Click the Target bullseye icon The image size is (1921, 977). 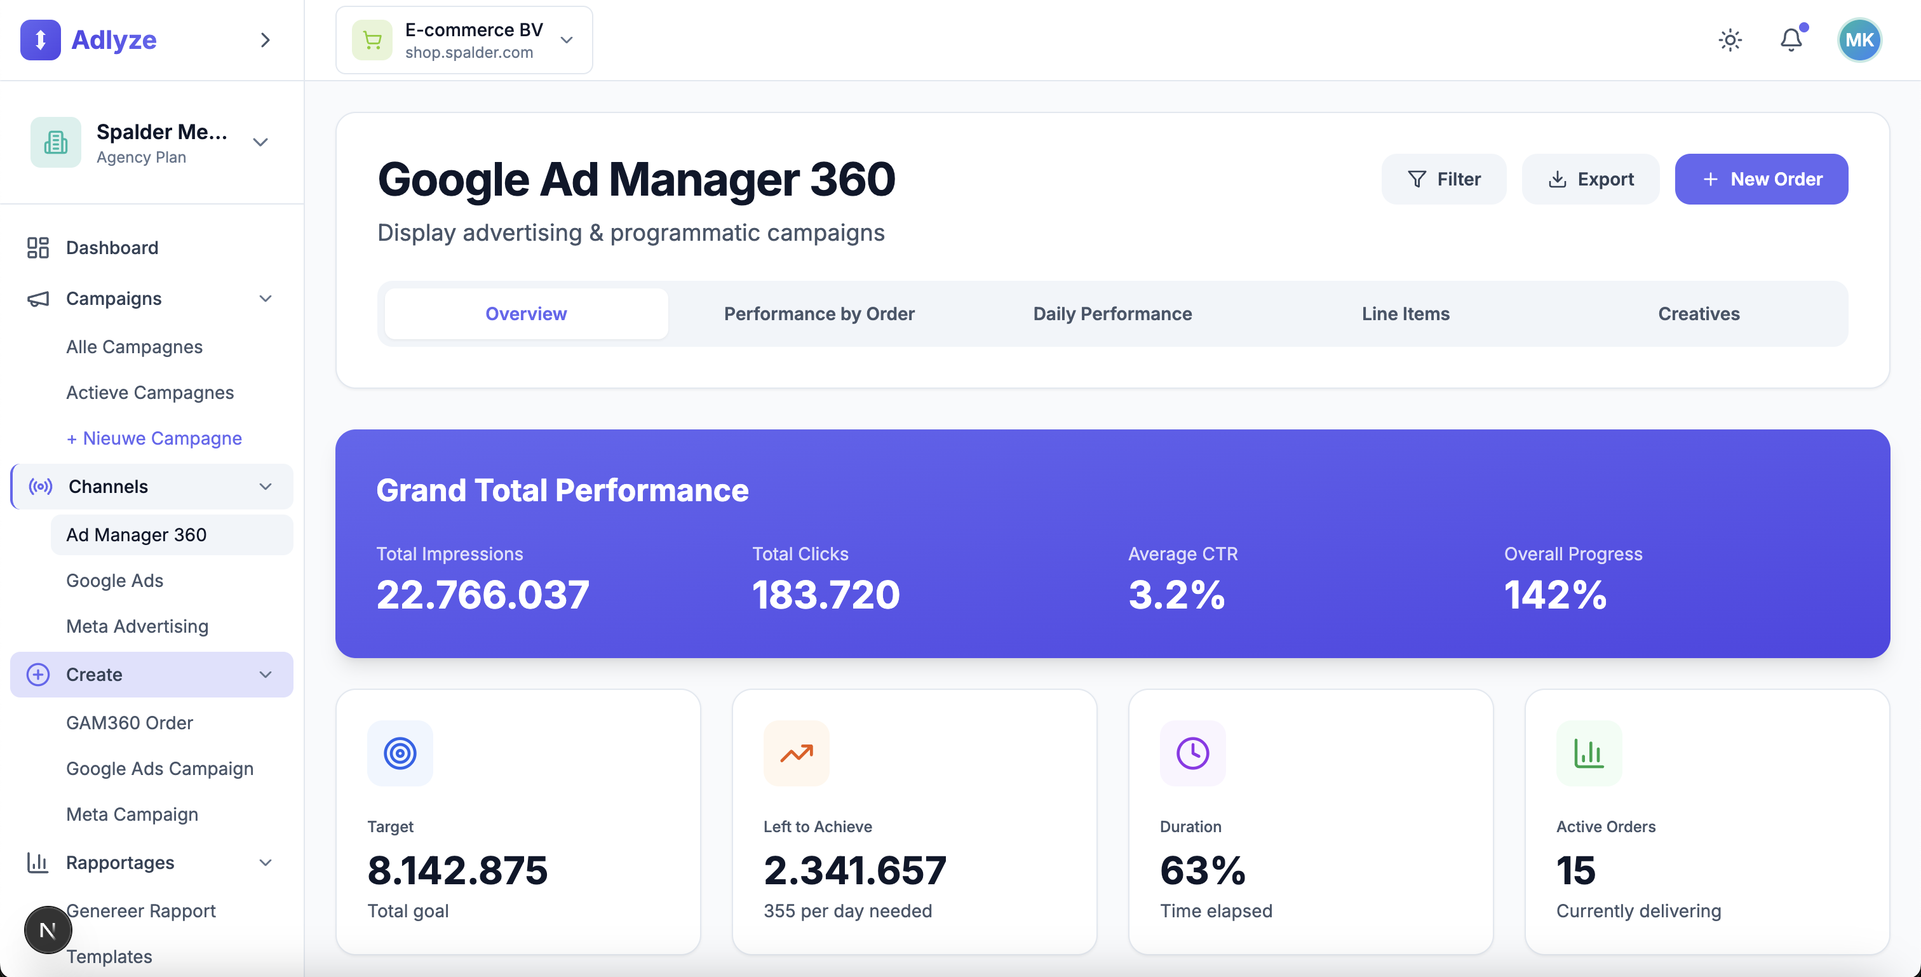[400, 753]
